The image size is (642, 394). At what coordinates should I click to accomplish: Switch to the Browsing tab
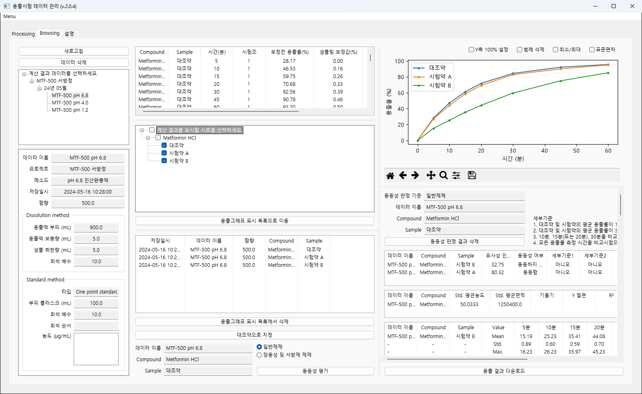(49, 33)
